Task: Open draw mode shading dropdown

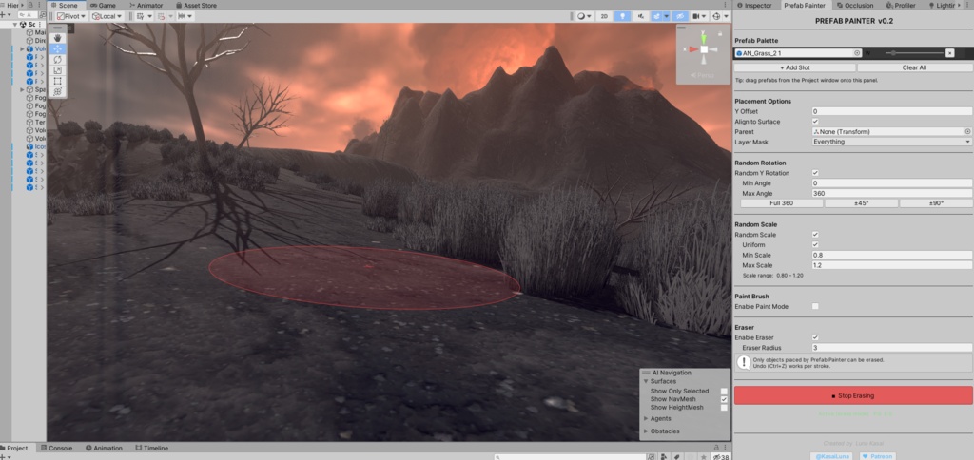Action: point(584,16)
